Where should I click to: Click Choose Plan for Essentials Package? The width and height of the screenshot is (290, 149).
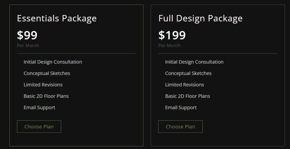39,127
